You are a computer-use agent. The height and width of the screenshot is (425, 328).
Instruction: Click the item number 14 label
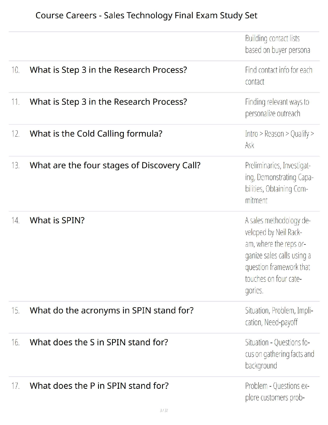[16, 221]
